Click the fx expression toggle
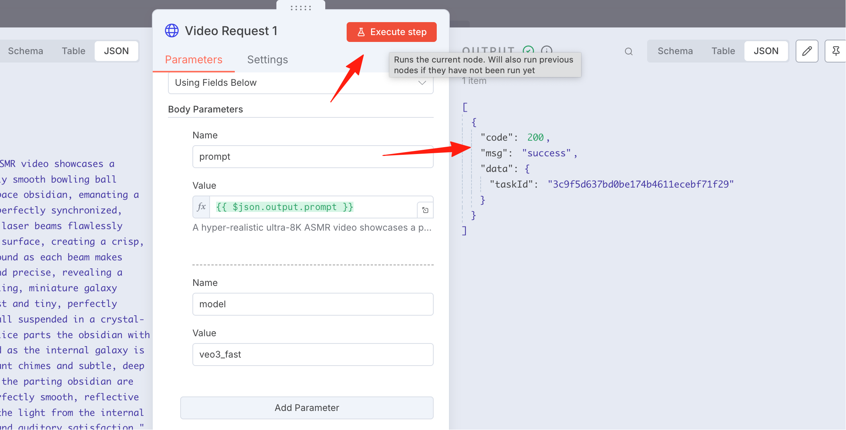Image resolution: width=846 pixels, height=430 pixels. [201, 207]
